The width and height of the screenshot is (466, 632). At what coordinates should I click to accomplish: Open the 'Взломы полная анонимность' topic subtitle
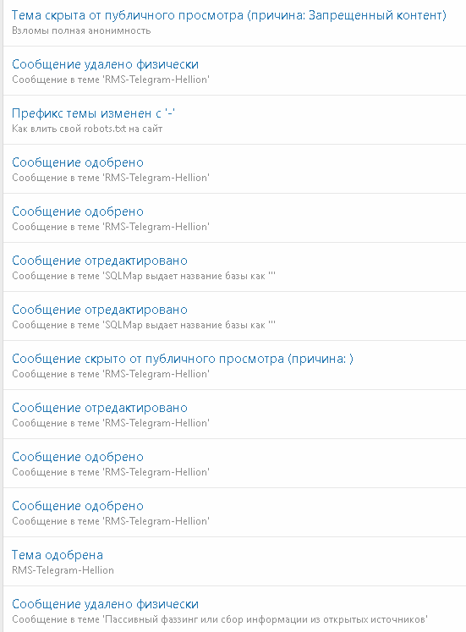coord(81,30)
